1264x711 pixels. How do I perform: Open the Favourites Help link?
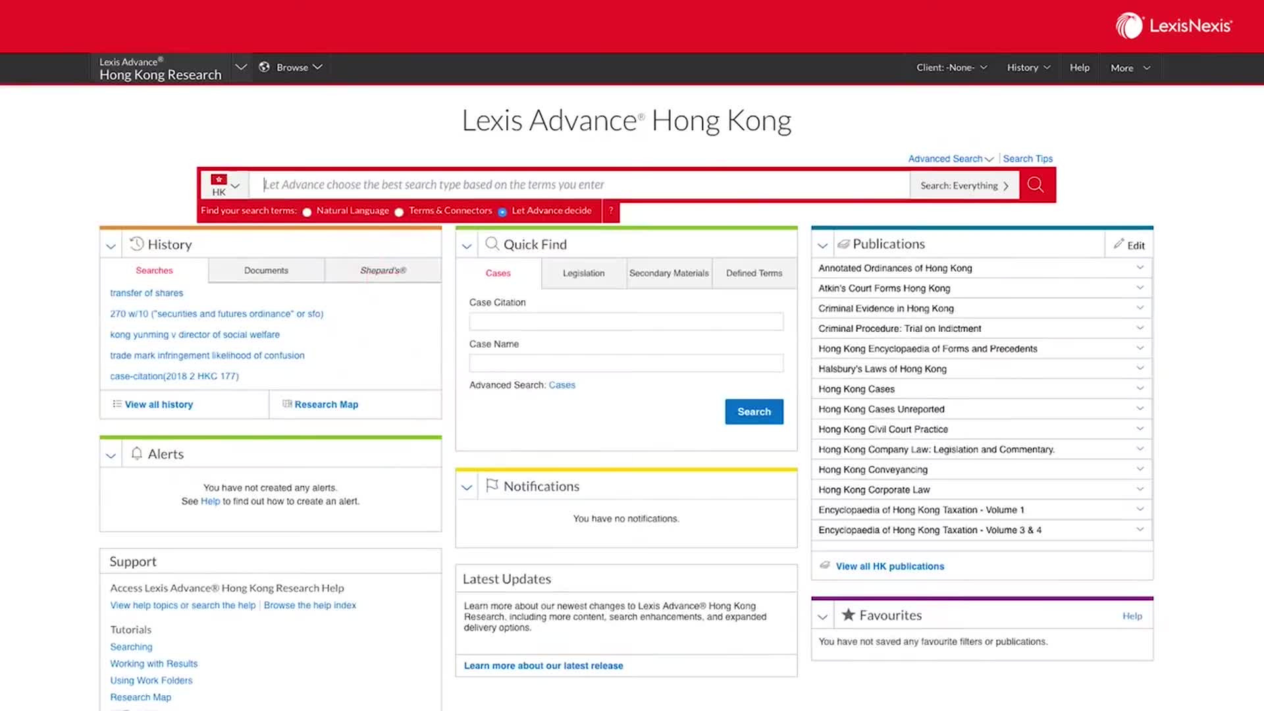pyautogui.click(x=1132, y=616)
